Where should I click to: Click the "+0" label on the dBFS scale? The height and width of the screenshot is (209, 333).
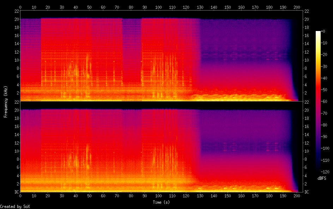point(323,31)
